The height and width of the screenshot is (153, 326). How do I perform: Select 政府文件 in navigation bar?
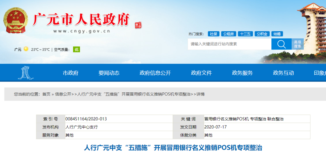(x=201, y=73)
